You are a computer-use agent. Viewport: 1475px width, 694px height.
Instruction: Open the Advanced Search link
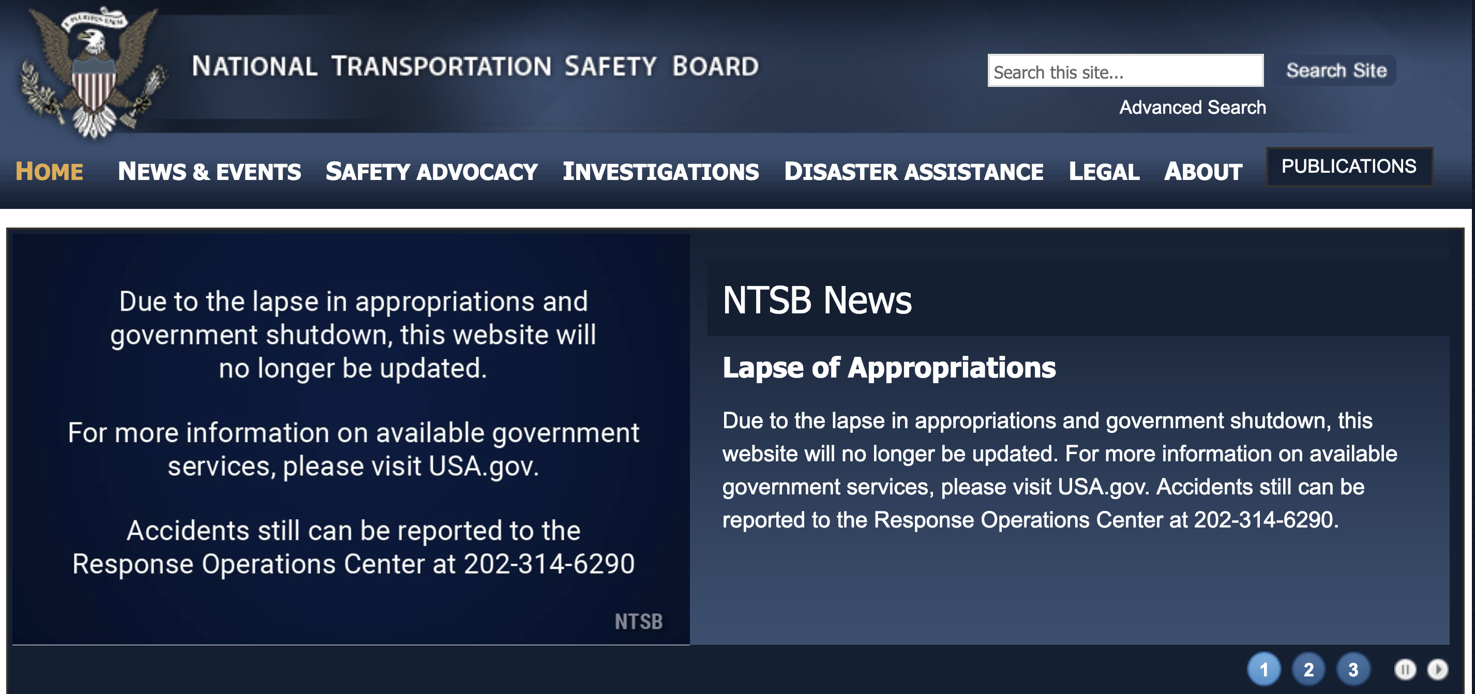pos(1192,108)
